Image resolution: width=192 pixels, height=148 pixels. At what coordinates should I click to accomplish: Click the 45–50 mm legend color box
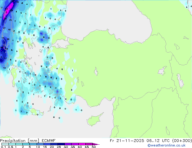[89, 144]
